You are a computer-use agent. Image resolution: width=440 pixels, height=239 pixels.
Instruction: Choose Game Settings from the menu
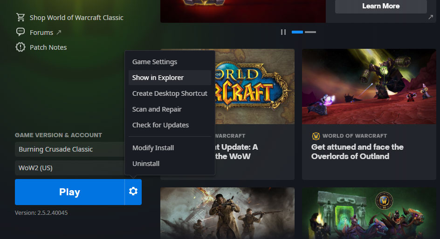(x=170, y=62)
